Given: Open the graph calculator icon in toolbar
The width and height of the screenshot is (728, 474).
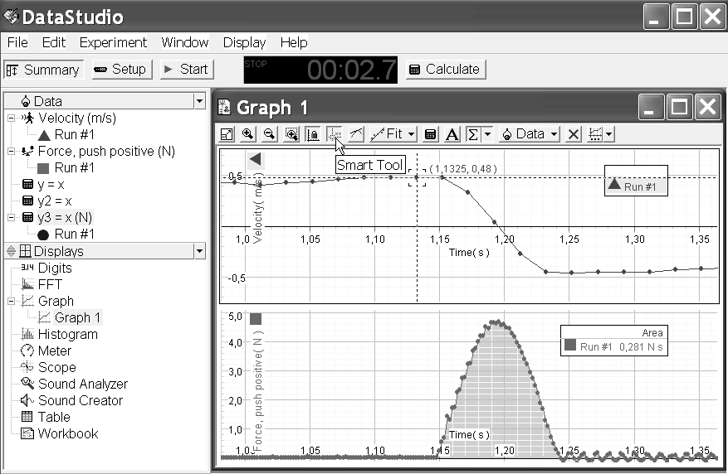Looking at the screenshot, I should click(x=430, y=134).
